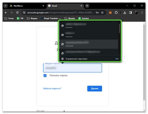Open the Русский language dropdown
This screenshot has height=114, width=148.
(x=51, y=111)
